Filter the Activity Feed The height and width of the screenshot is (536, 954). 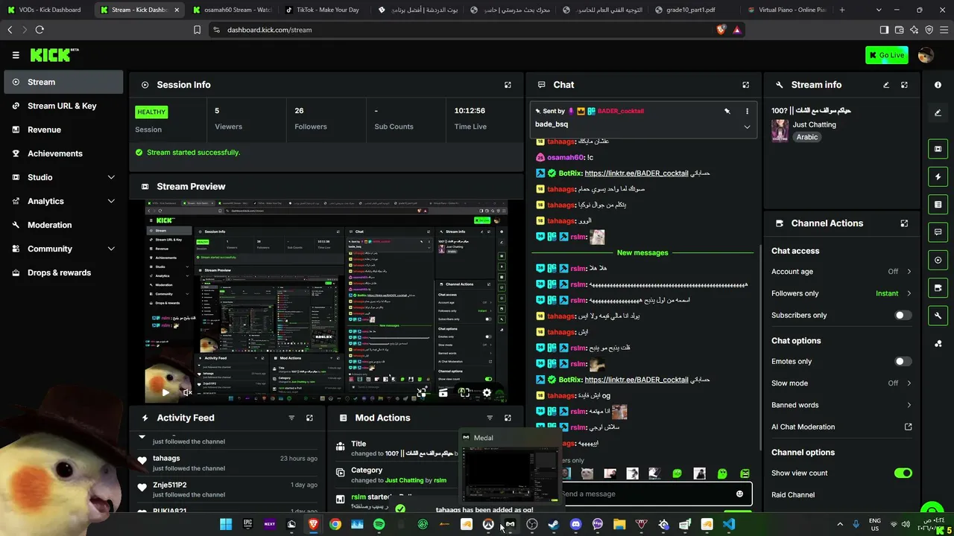pyautogui.click(x=291, y=418)
